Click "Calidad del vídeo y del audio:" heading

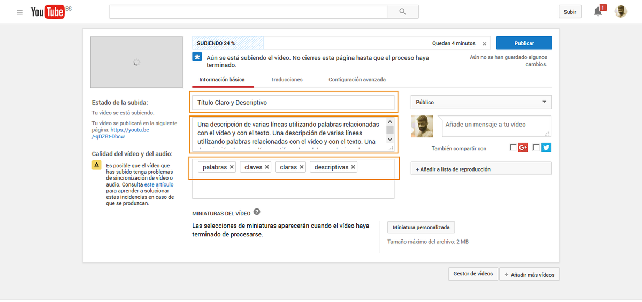coord(132,154)
